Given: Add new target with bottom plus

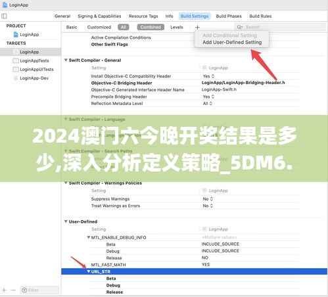Looking at the screenshot, I should coord(4,290).
